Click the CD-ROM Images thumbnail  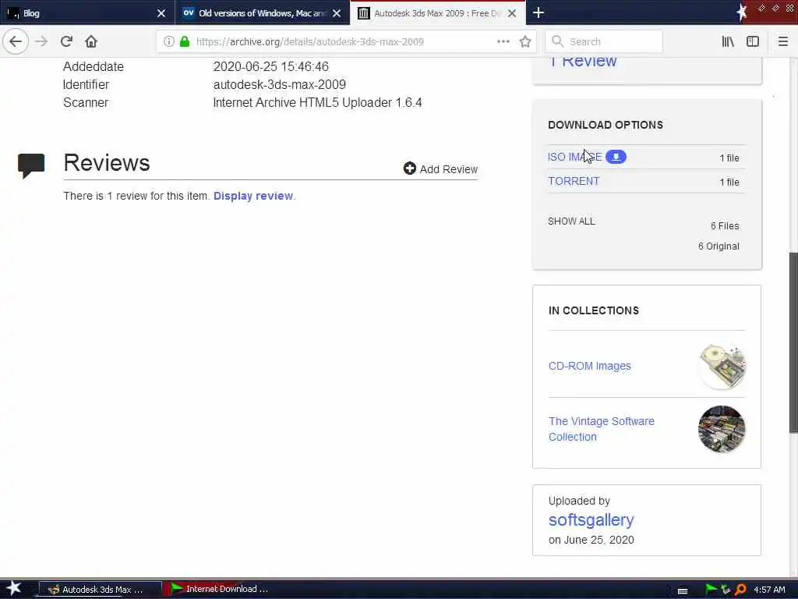pyautogui.click(x=722, y=367)
